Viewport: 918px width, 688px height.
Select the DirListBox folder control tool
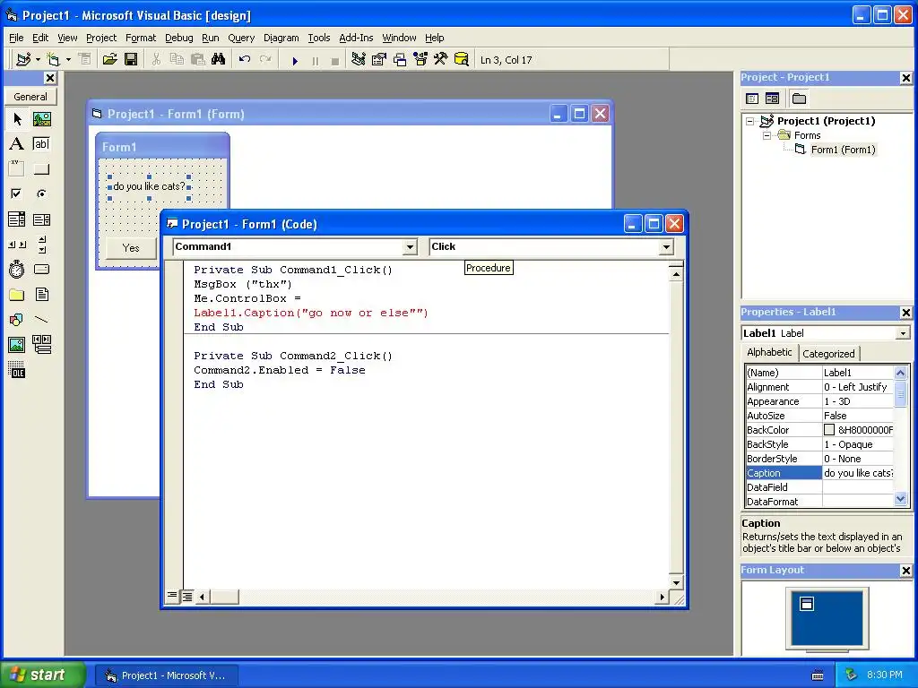tap(17, 294)
